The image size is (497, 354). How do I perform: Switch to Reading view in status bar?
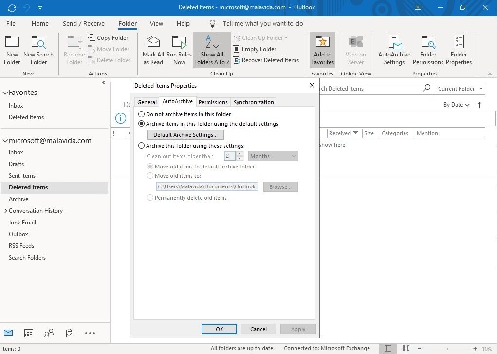(x=406, y=348)
